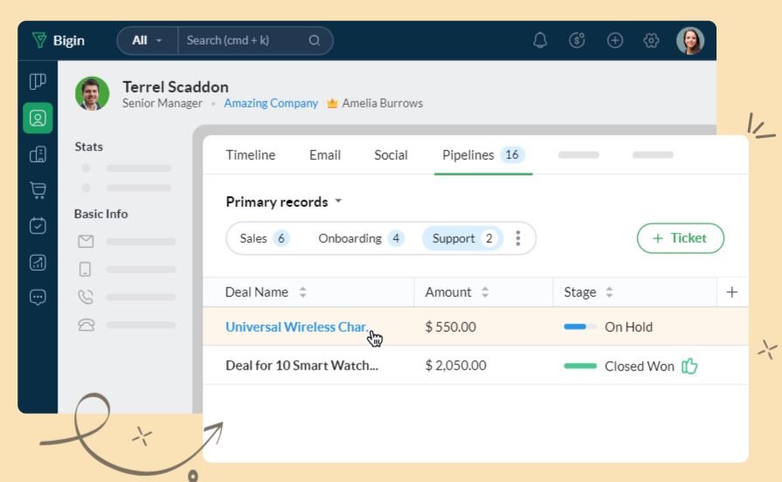Click the mobile phone icon in Basic Info
Screen dimensions: 782x482
86,269
